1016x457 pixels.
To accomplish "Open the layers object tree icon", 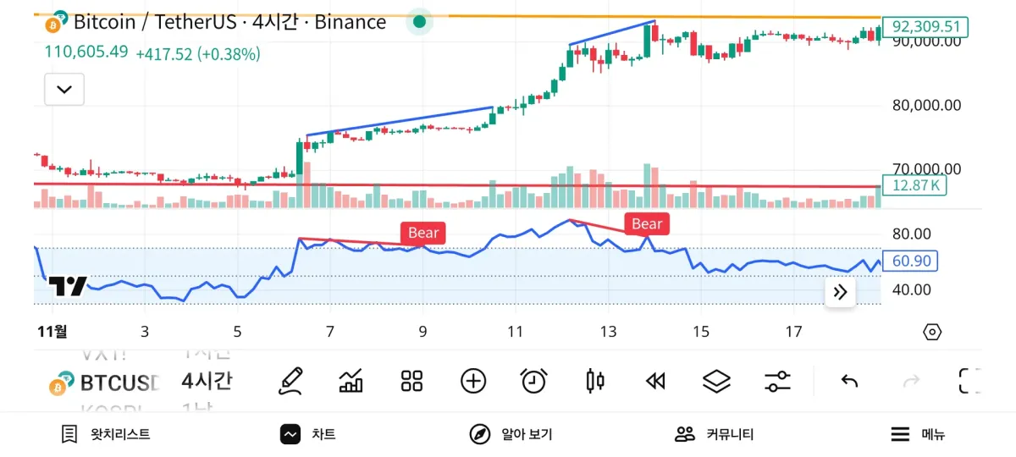I will (716, 381).
